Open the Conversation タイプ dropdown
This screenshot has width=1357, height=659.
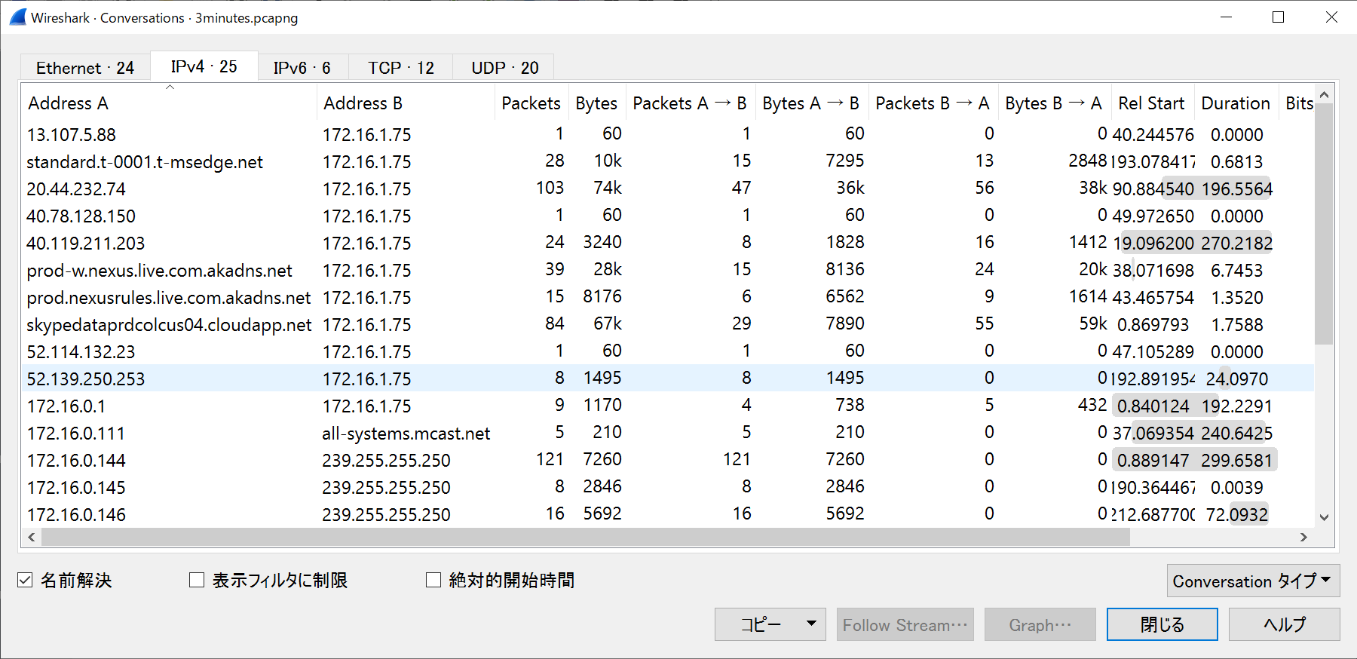pos(1253,581)
